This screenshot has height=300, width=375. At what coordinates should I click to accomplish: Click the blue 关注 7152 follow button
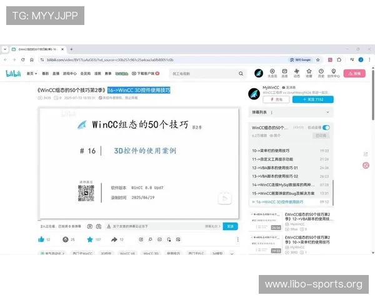coord(313,99)
